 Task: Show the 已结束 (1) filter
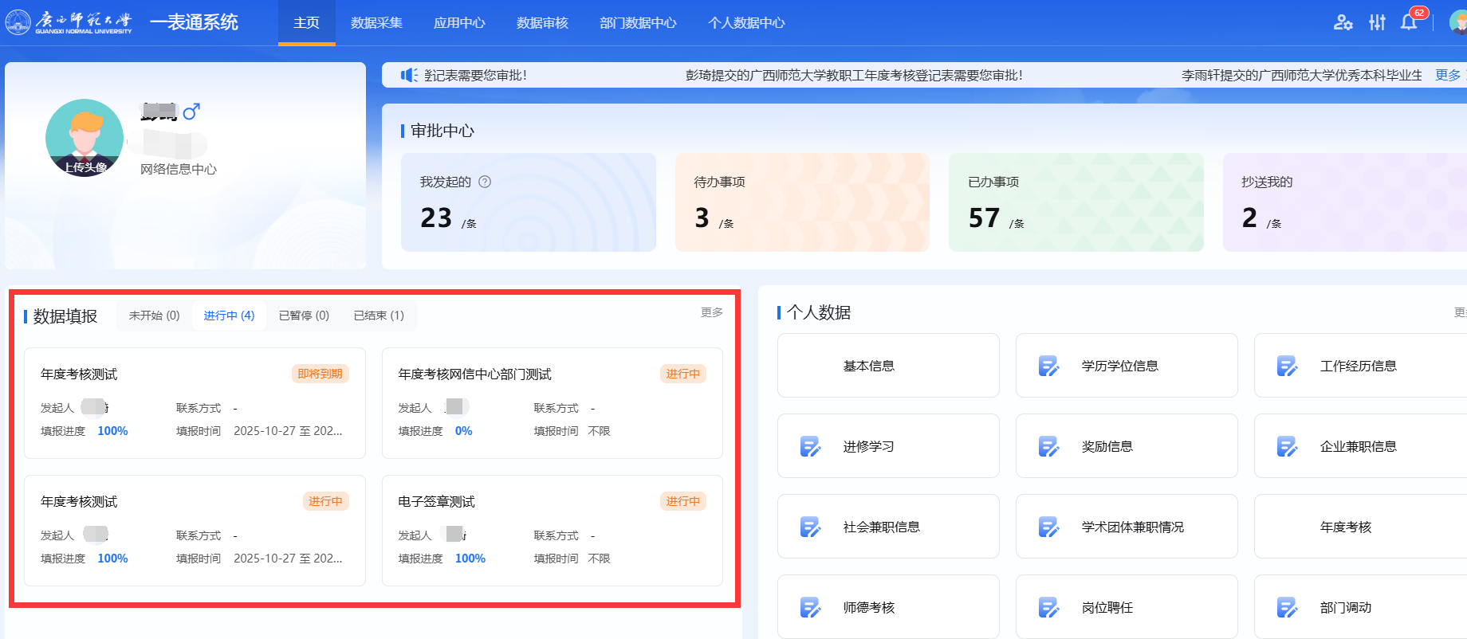(x=379, y=316)
